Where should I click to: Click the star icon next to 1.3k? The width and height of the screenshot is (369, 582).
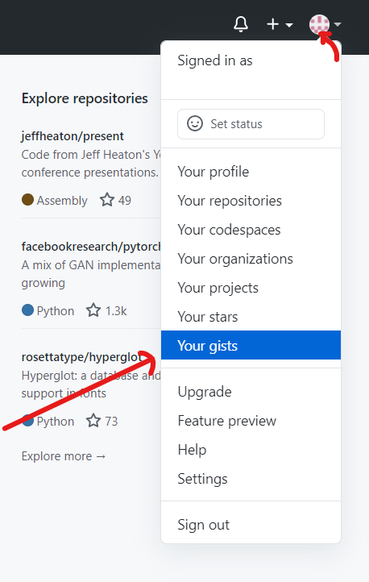[93, 310]
